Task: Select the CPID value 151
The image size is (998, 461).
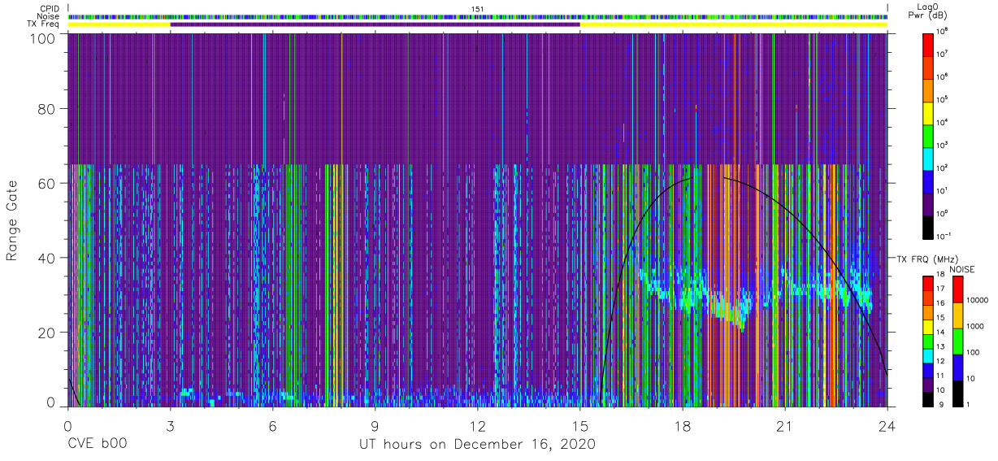Action: point(478,9)
